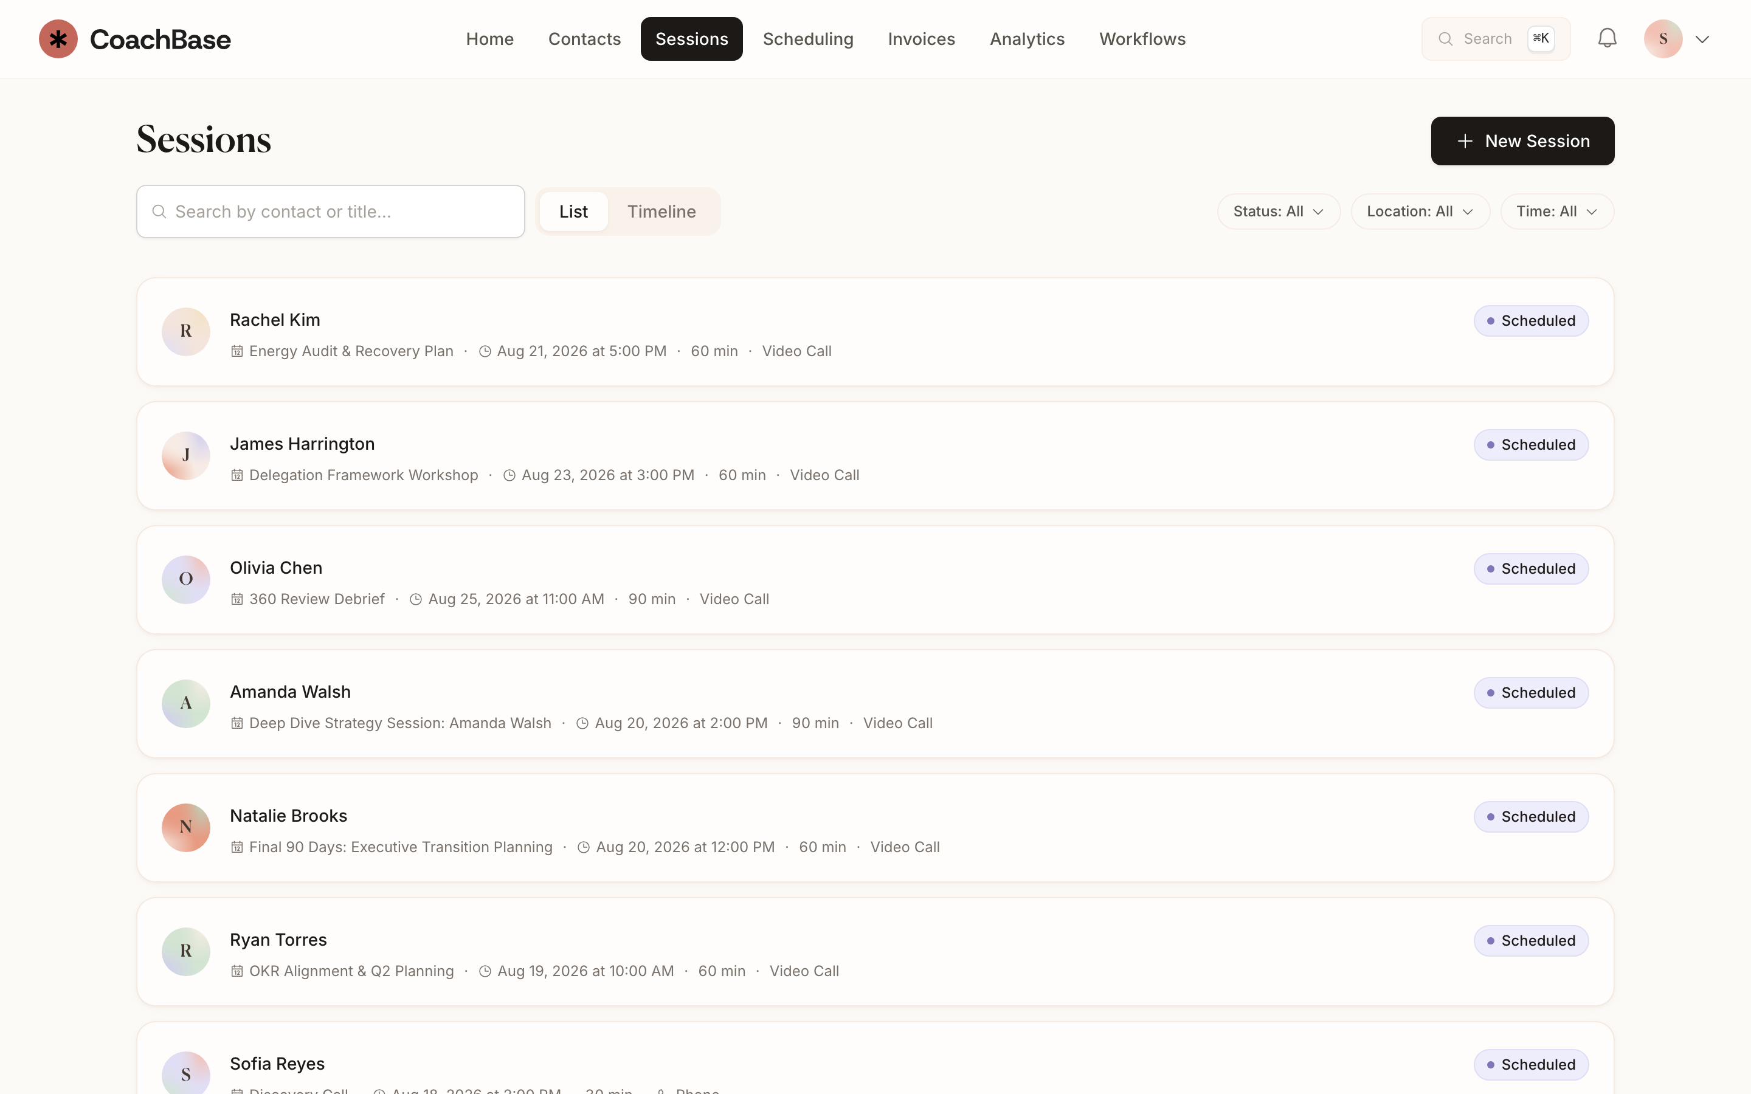Click Scheduled badge on Natalie Brooks row
Image resolution: width=1751 pixels, height=1094 pixels.
pos(1531,817)
